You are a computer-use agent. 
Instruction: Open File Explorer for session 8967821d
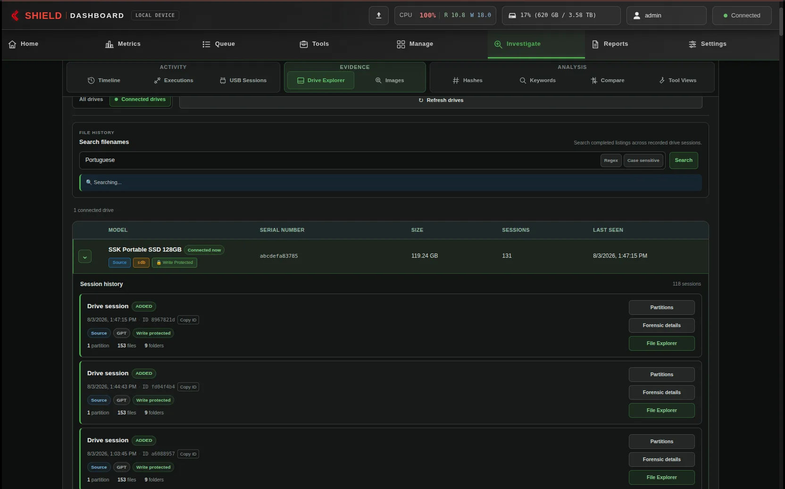point(661,344)
